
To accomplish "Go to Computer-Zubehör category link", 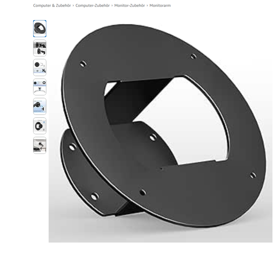I will click(x=92, y=5).
